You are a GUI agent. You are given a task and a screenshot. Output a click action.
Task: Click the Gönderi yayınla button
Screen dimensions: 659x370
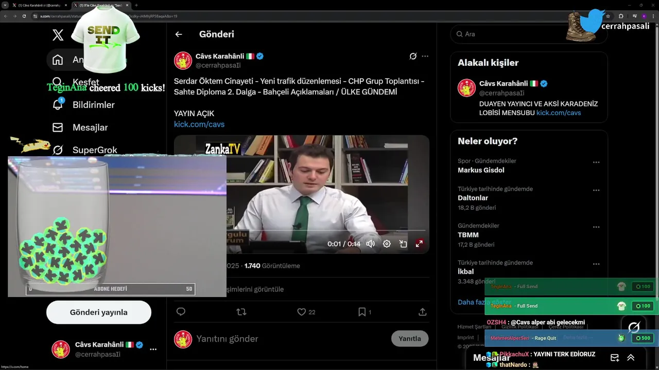(99, 312)
